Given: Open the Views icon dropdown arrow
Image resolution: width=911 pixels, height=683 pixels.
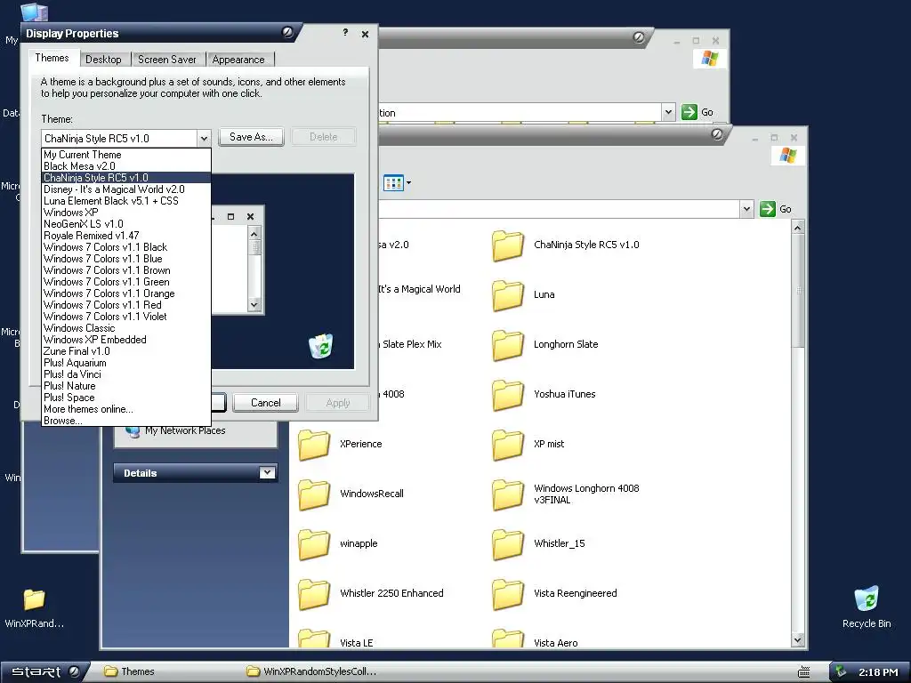Looking at the screenshot, I should pyautogui.click(x=409, y=183).
